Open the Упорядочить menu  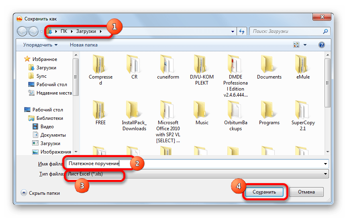[x=40, y=45]
